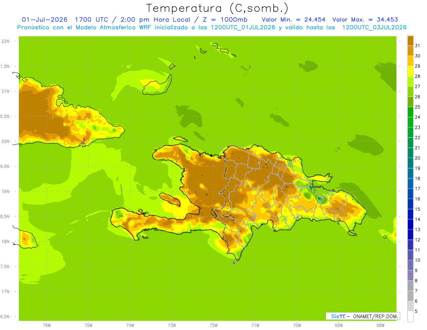Click the latitude axis label "21N"
Viewport: 427px width, 330px height.
(x=5, y=91)
